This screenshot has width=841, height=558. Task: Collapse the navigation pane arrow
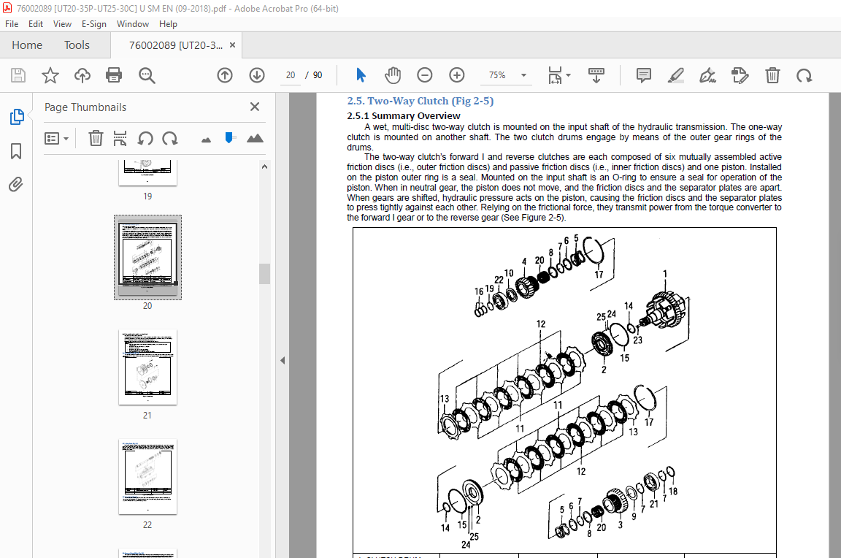pos(282,361)
